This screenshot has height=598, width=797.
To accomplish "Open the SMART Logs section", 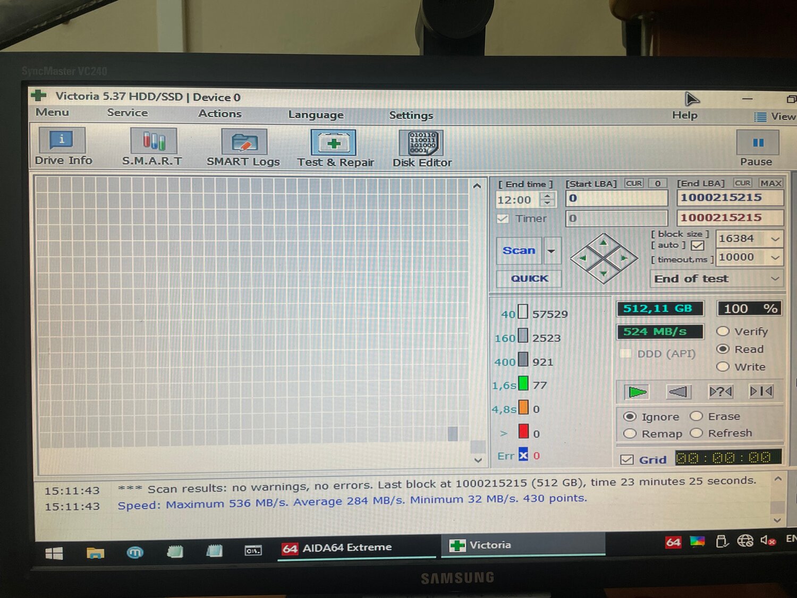I will [x=243, y=148].
